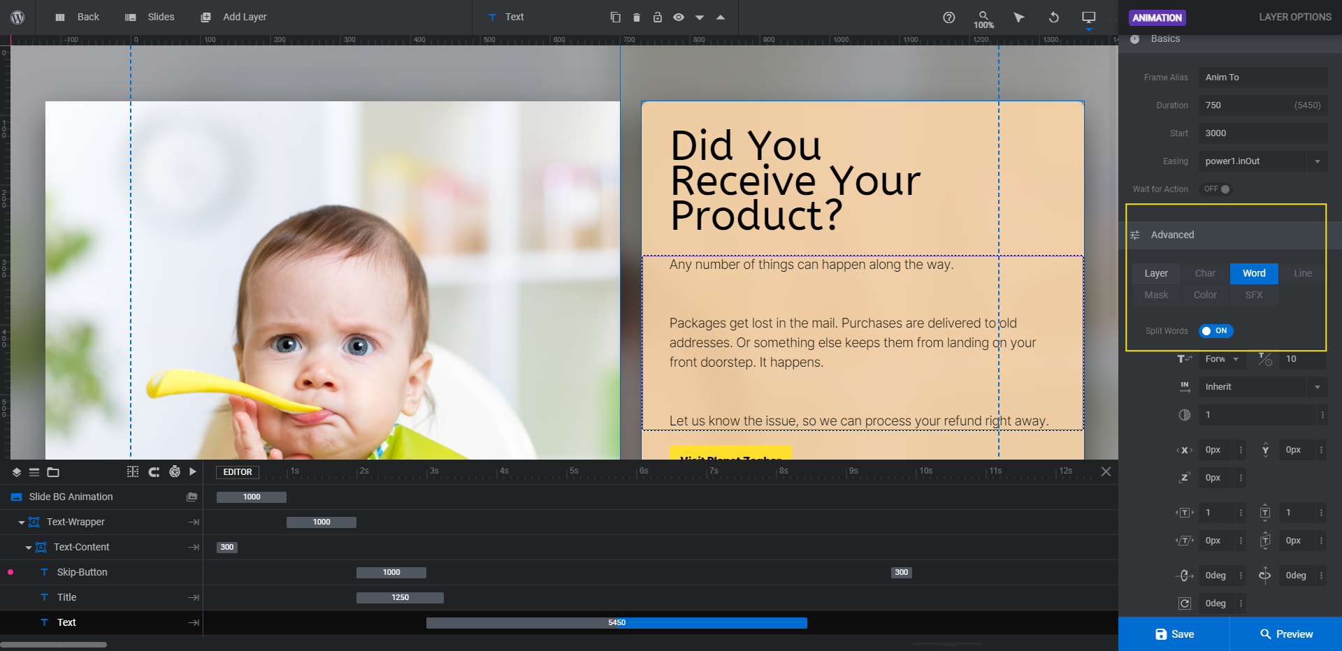Select the Char animation tab
This screenshot has width=1342, height=651.
point(1205,273)
